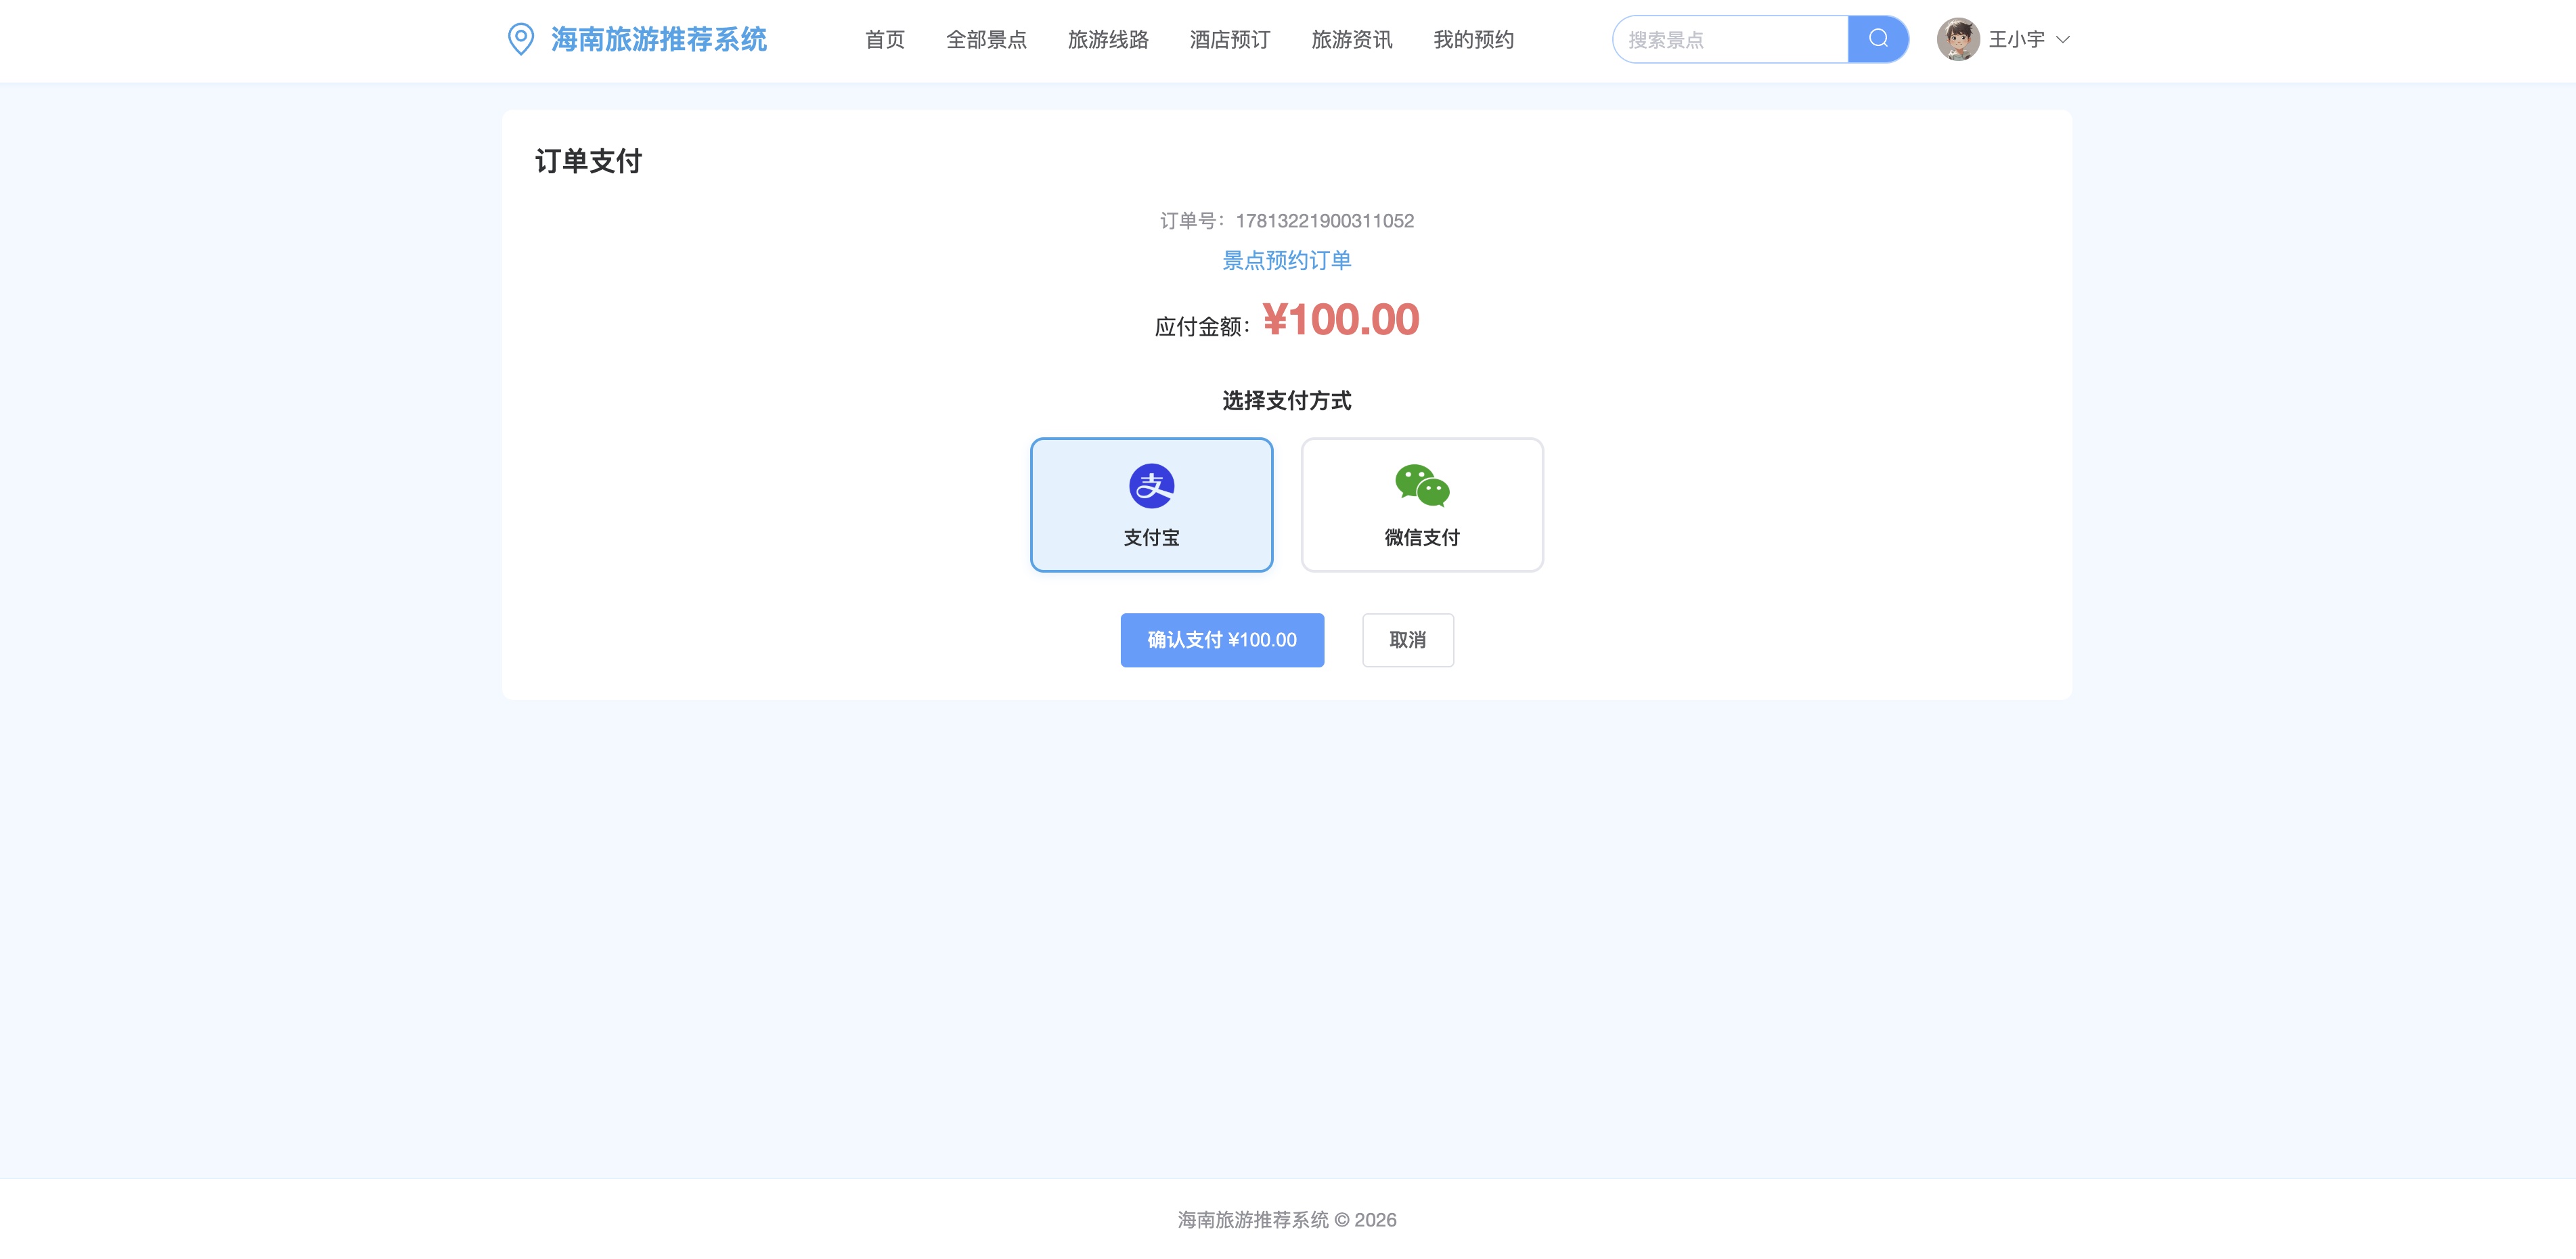The height and width of the screenshot is (1259, 2576).
Task: Confirm payment of ¥100.00
Action: click(x=1222, y=640)
